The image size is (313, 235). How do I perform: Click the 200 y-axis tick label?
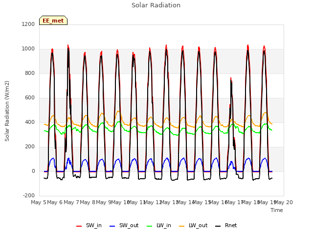click(x=30, y=147)
